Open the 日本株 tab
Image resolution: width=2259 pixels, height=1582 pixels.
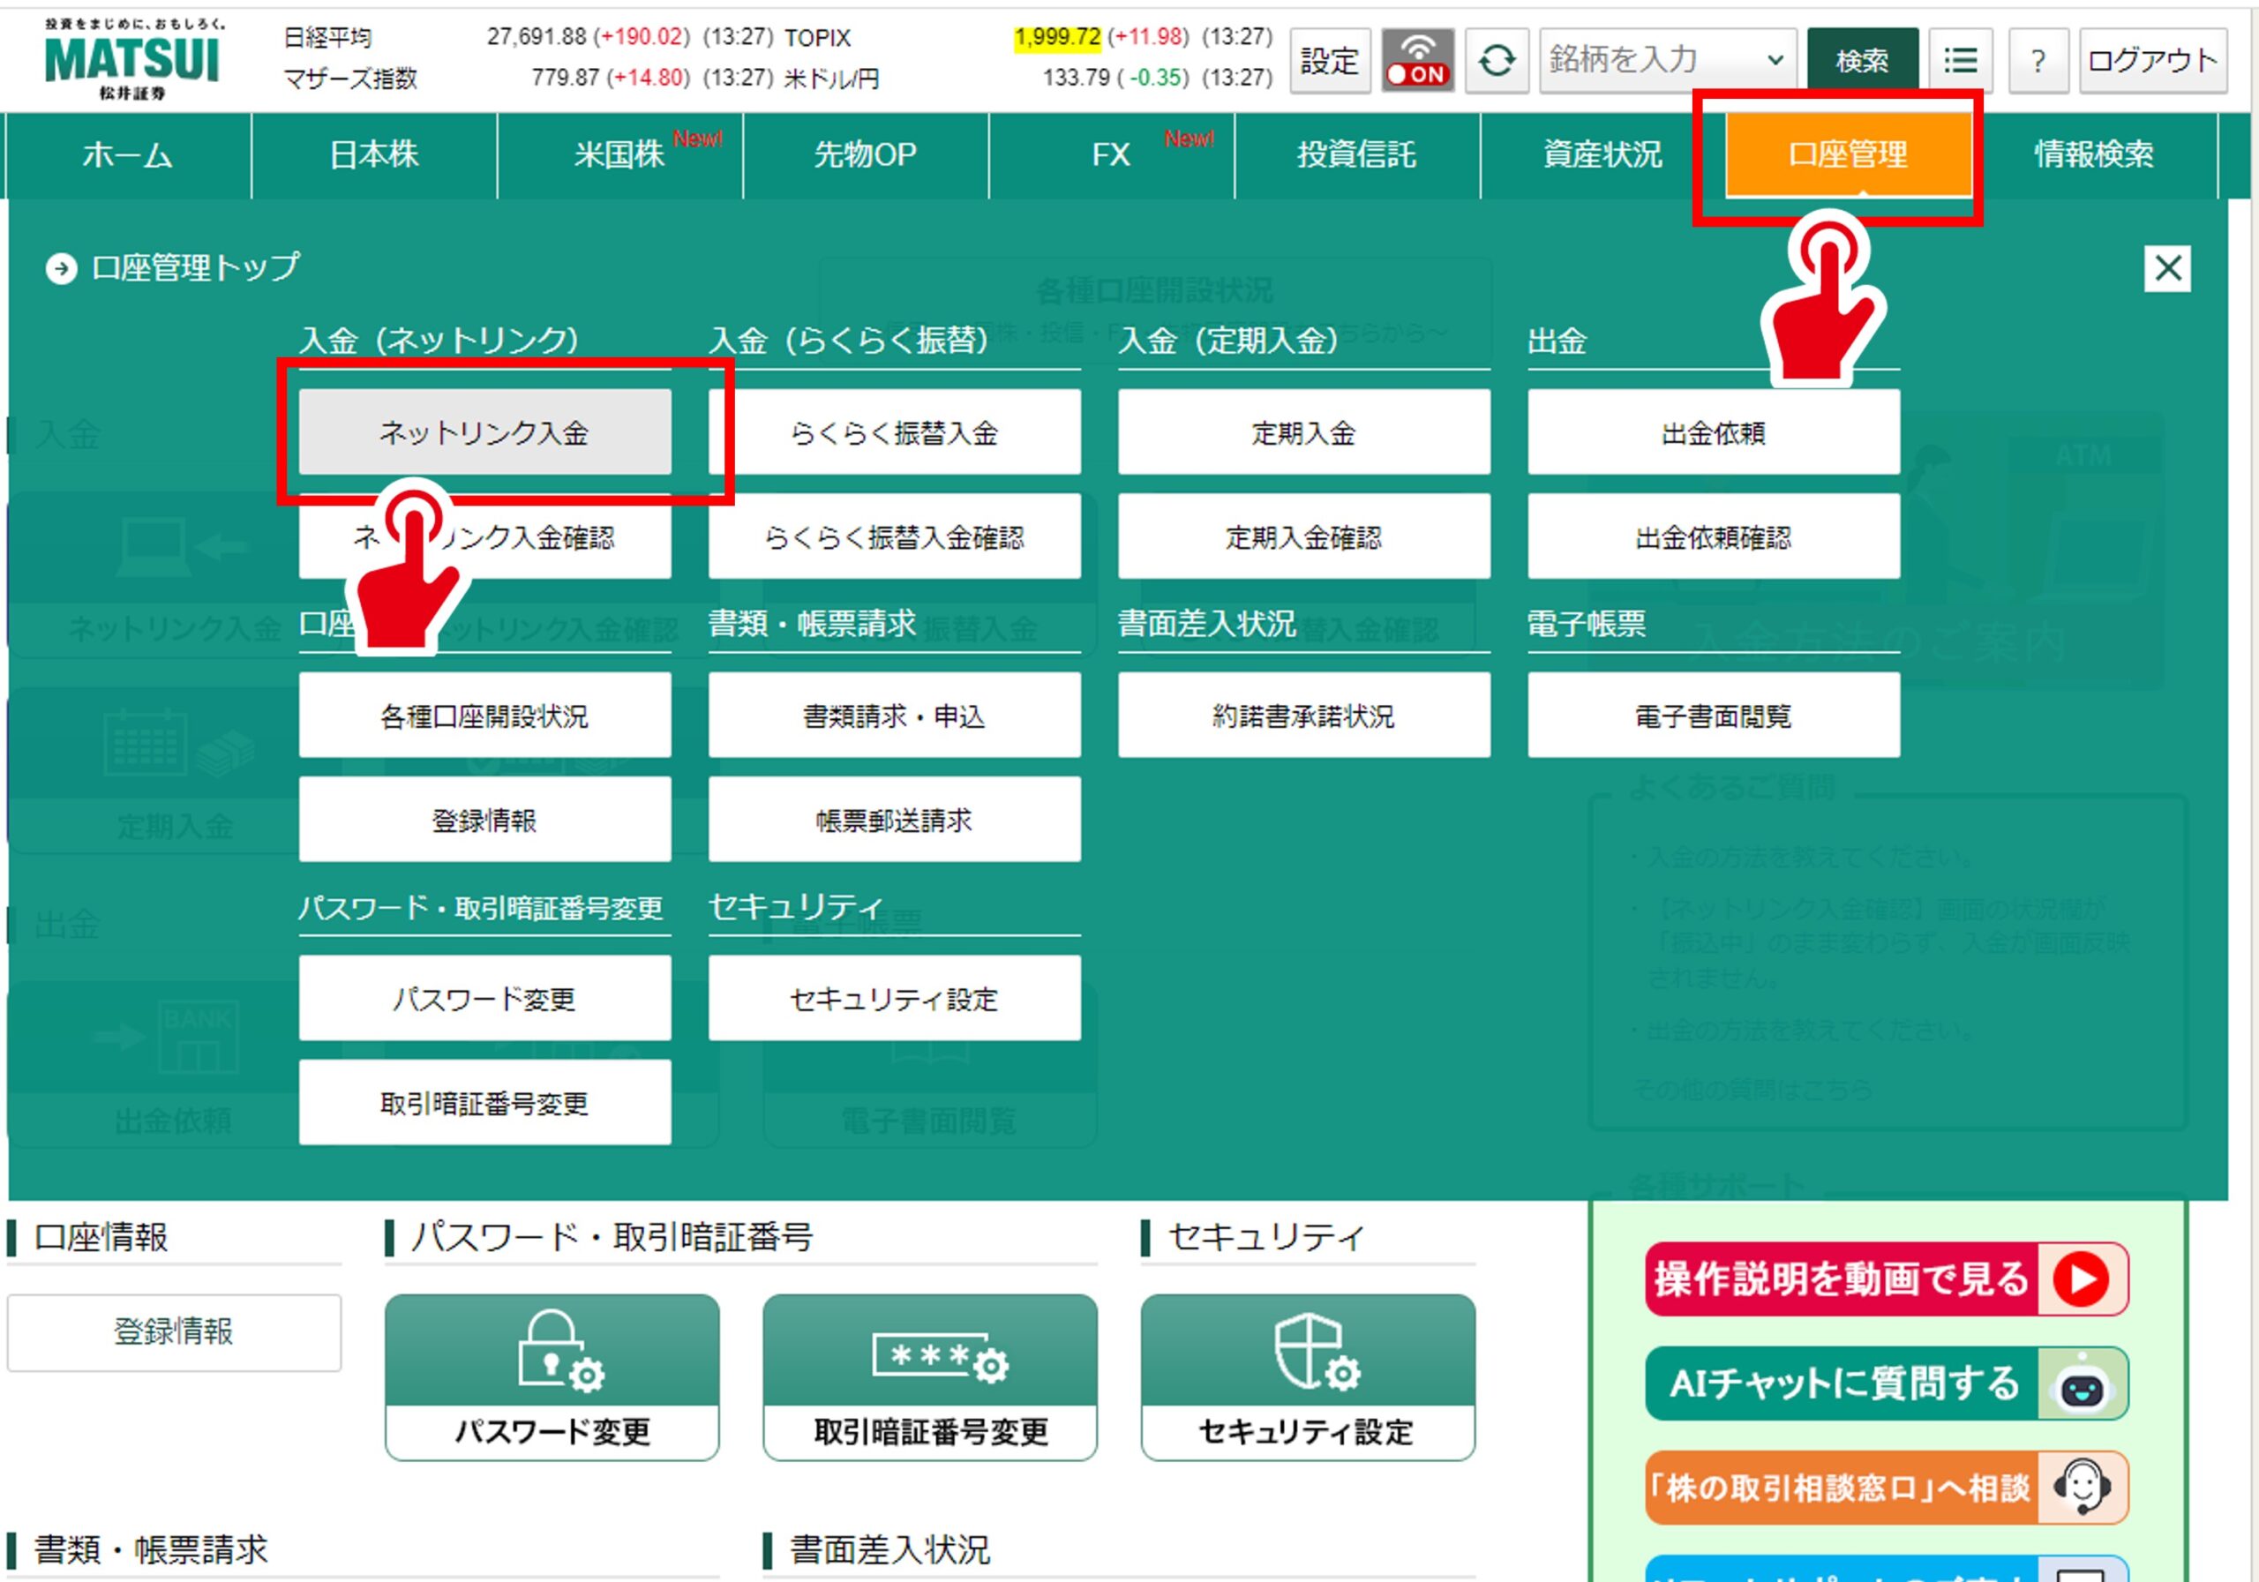374,154
